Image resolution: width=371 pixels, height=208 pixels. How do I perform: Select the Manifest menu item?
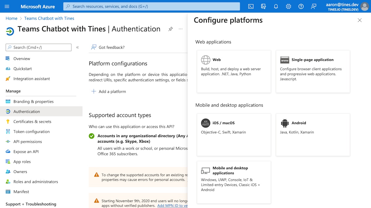point(21,192)
